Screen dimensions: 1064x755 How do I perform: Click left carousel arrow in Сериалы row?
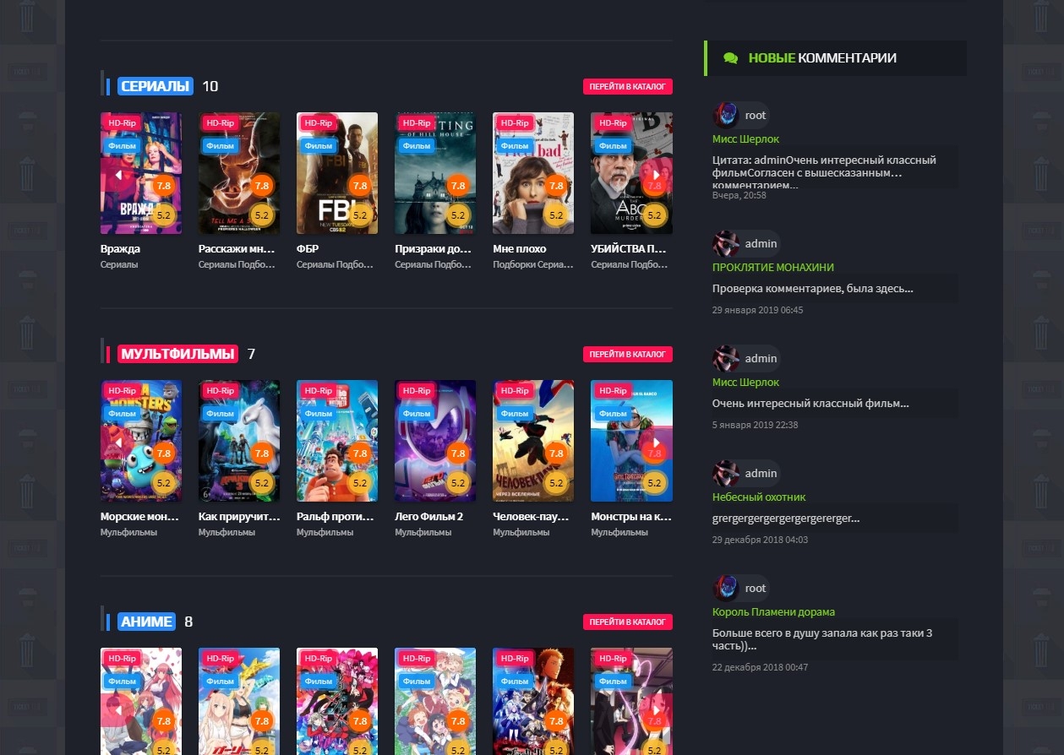click(x=119, y=175)
